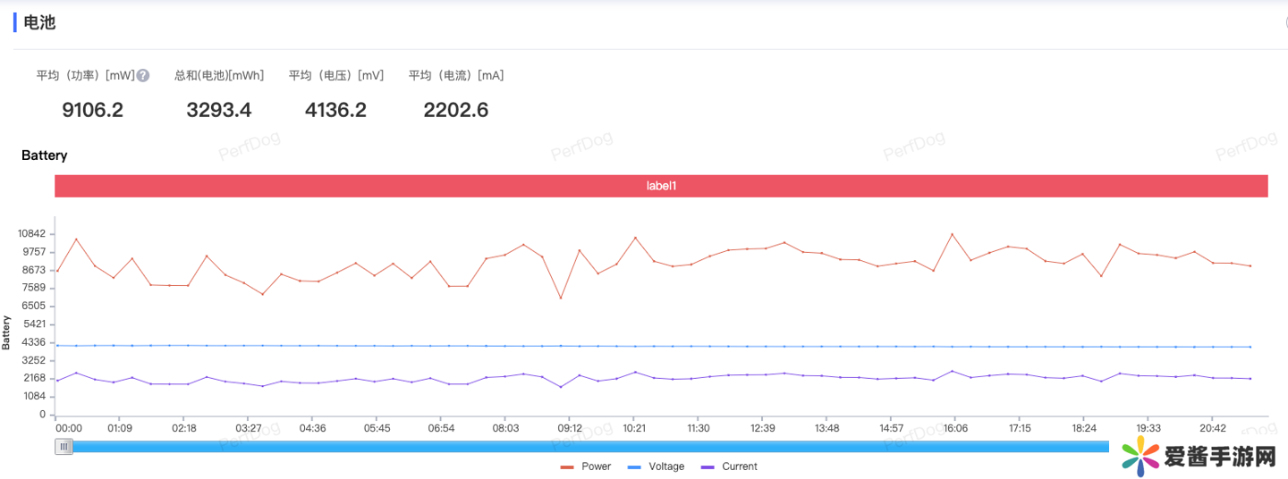Screen dimensions: 1288x479
Task: Select the 10:21 time axis label
Action: pos(633,429)
